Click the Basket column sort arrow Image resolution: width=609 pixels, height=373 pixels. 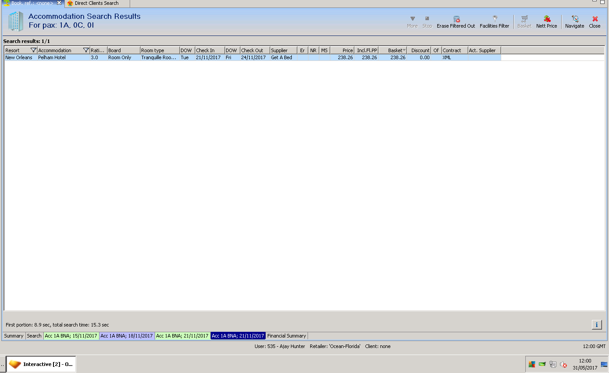(x=404, y=50)
